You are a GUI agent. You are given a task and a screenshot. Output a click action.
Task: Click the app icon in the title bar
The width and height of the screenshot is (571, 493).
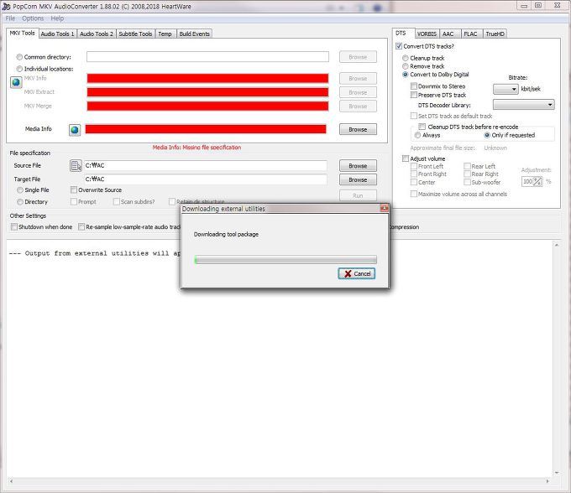[6, 6]
